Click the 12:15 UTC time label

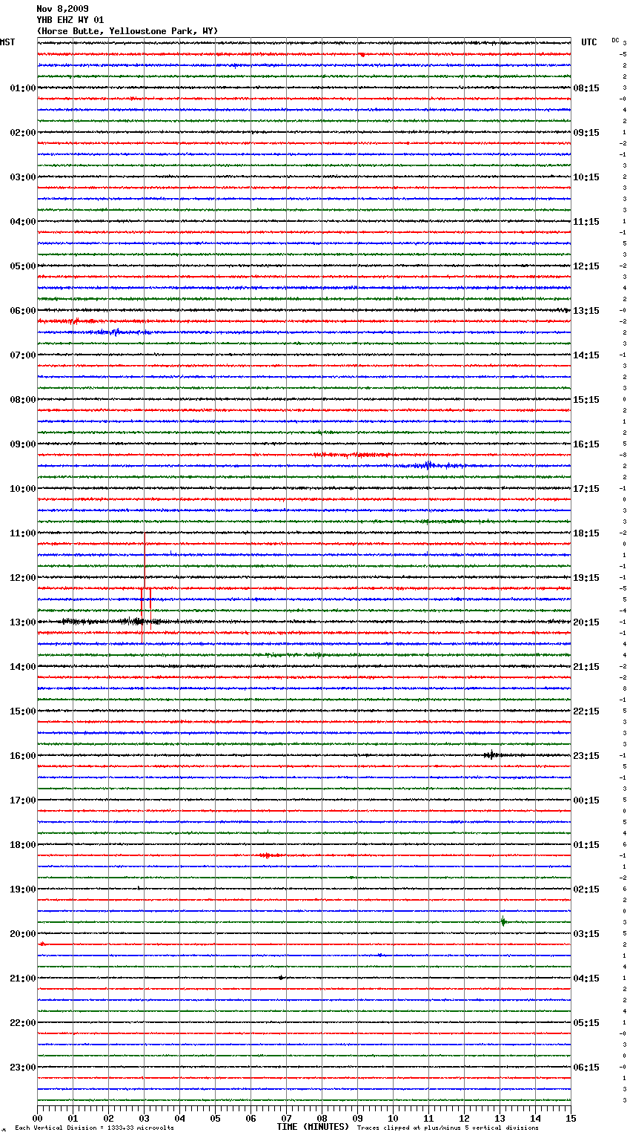586,266
